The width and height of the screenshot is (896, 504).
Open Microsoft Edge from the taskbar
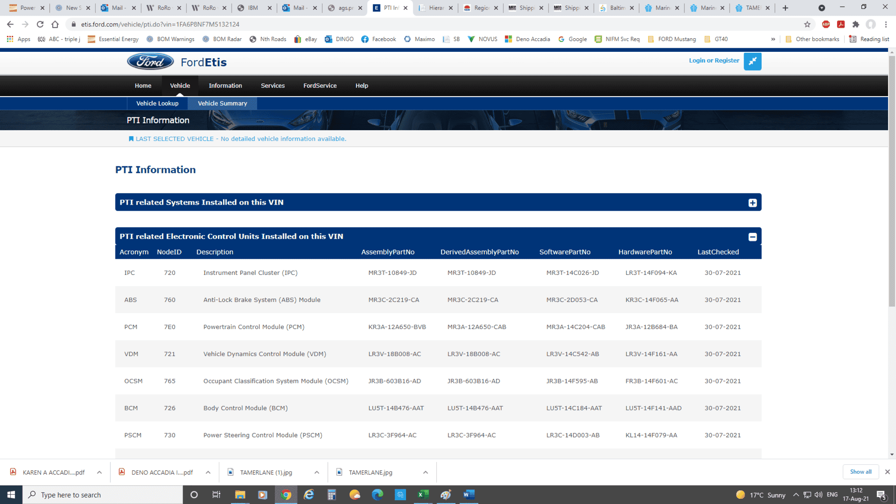[378, 495]
